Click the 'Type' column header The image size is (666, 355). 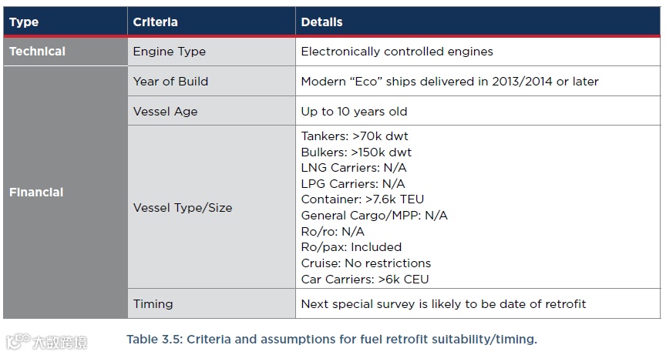tap(24, 22)
